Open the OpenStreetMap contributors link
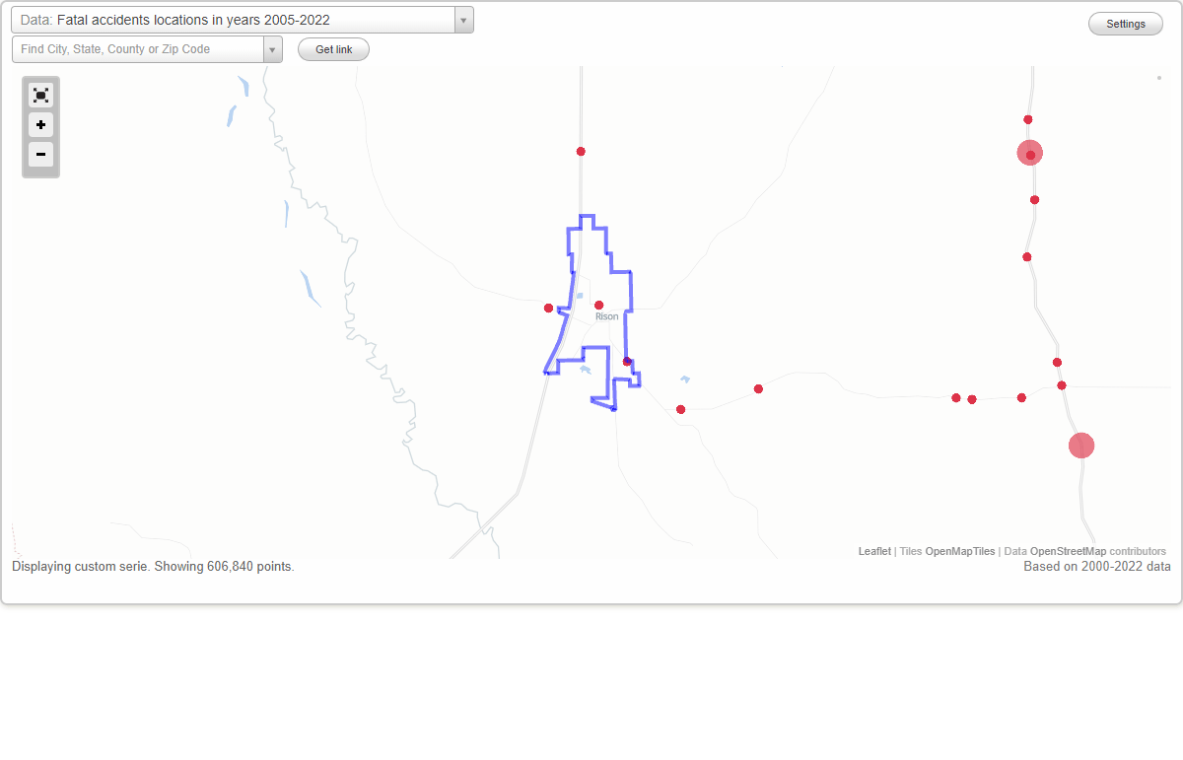 coord(1068,551)
